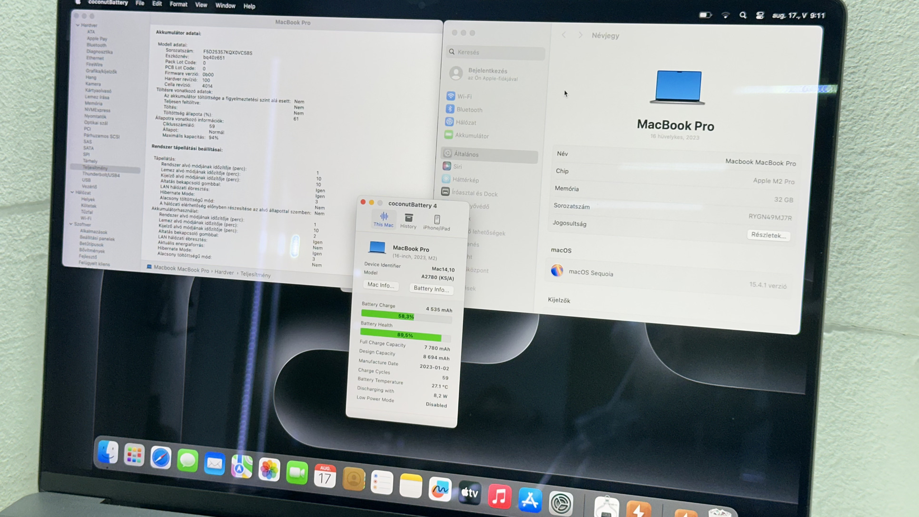Click the Mac Info button
Viewport: 919px width, 517px height.
click(381, 285)
